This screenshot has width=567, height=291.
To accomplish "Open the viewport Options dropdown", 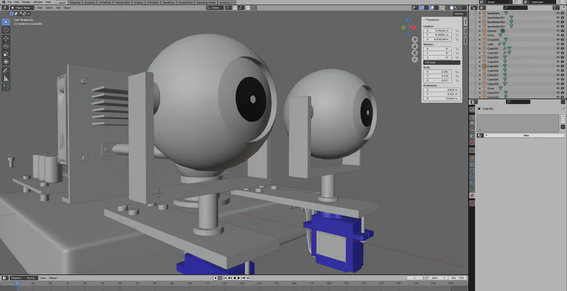I will click(x=459, y=14).
